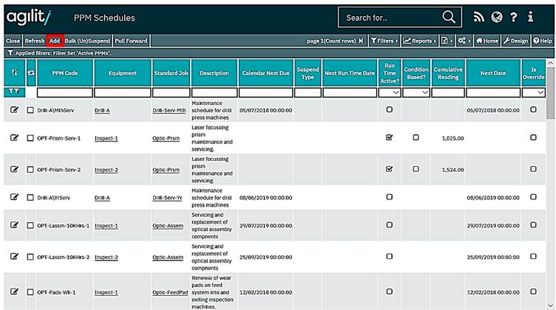
Task: Select the row checkbox for Drill-A\MthServ
Action: 30,109
